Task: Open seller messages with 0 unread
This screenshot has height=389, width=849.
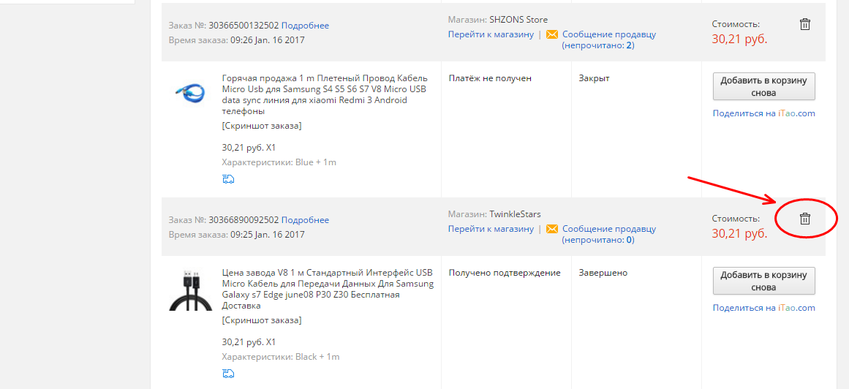Action: (x=608, y=234)
